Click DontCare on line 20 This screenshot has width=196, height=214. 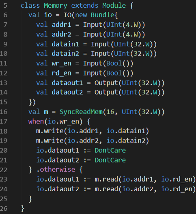(110, 150)
